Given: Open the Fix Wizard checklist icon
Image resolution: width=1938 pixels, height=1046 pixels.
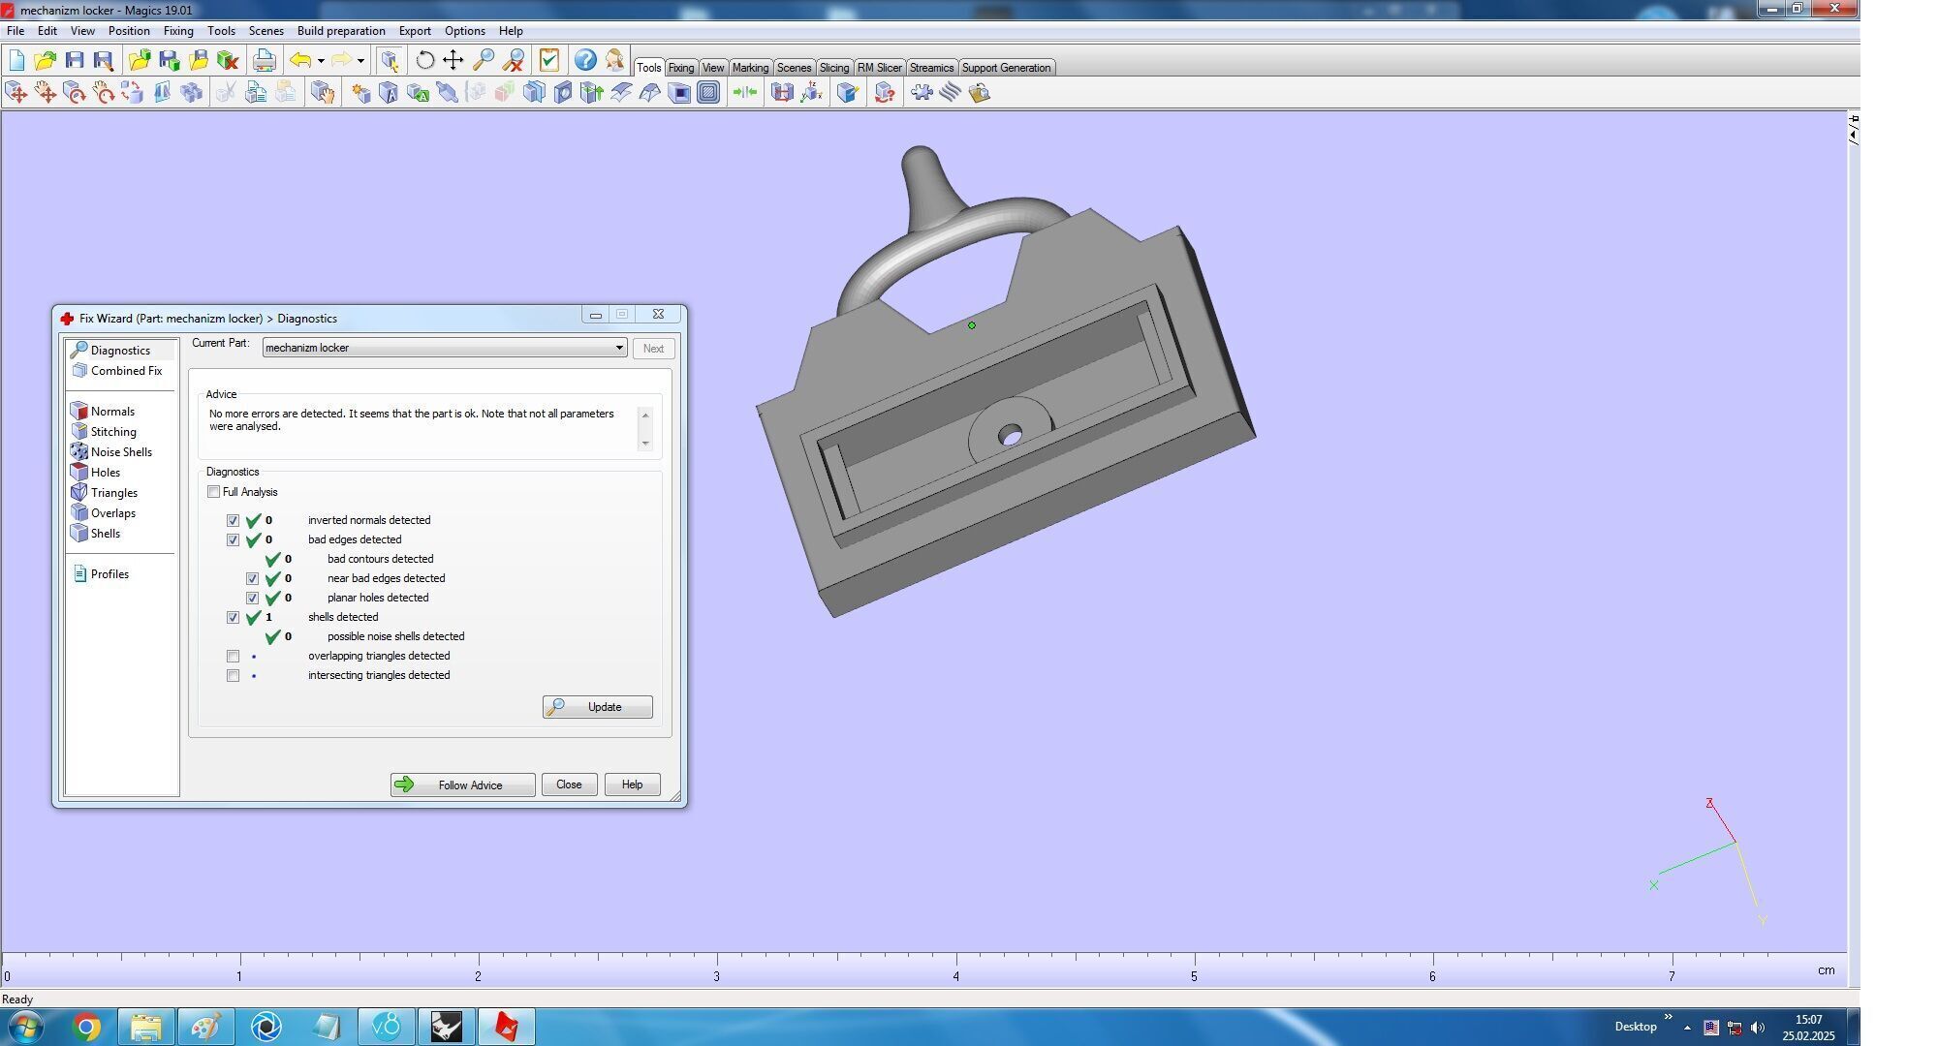Looking at the screenshot, I should 549,60.
